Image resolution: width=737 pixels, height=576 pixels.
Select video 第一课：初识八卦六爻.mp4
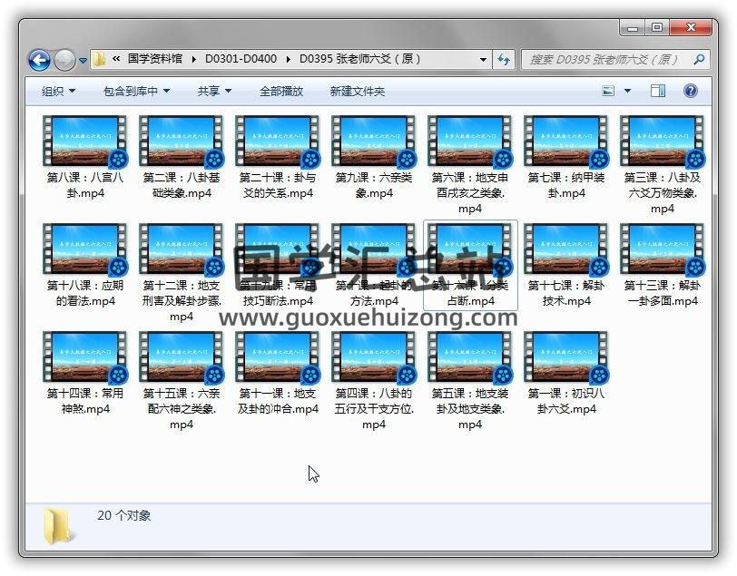click(566, 374)
